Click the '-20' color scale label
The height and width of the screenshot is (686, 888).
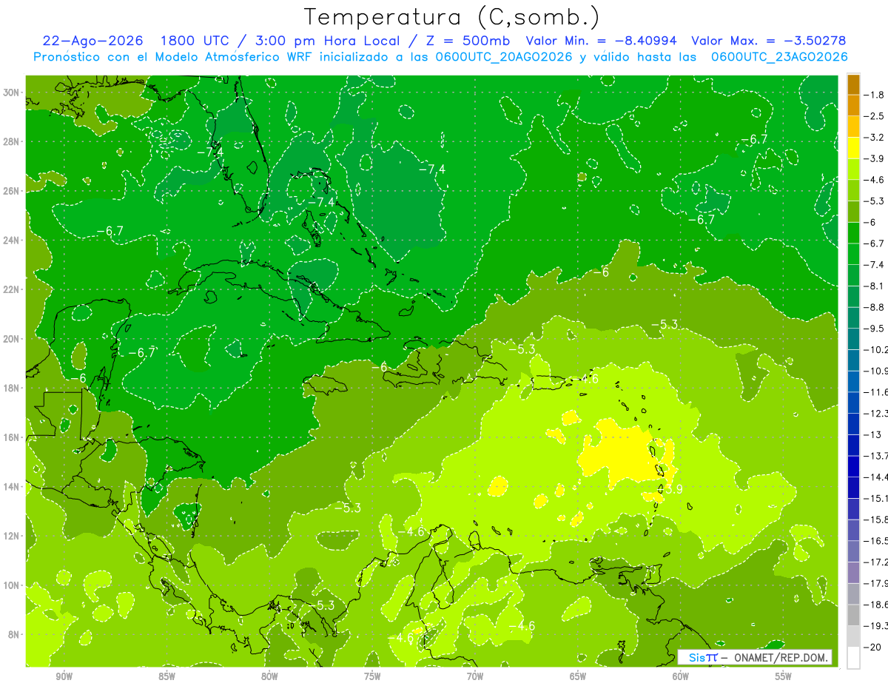(x=872, y=647)
